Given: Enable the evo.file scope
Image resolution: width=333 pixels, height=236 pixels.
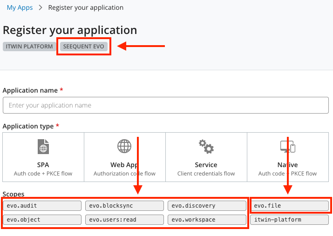Looking at the screenshot, I should click(289, 206).
